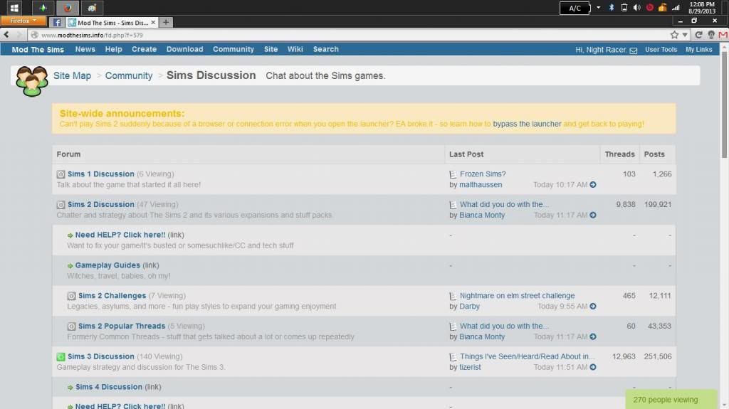Select the Mod The Sims browser tab
The image size is (729, 409).
pyautogui.click(x=112, y=22)
